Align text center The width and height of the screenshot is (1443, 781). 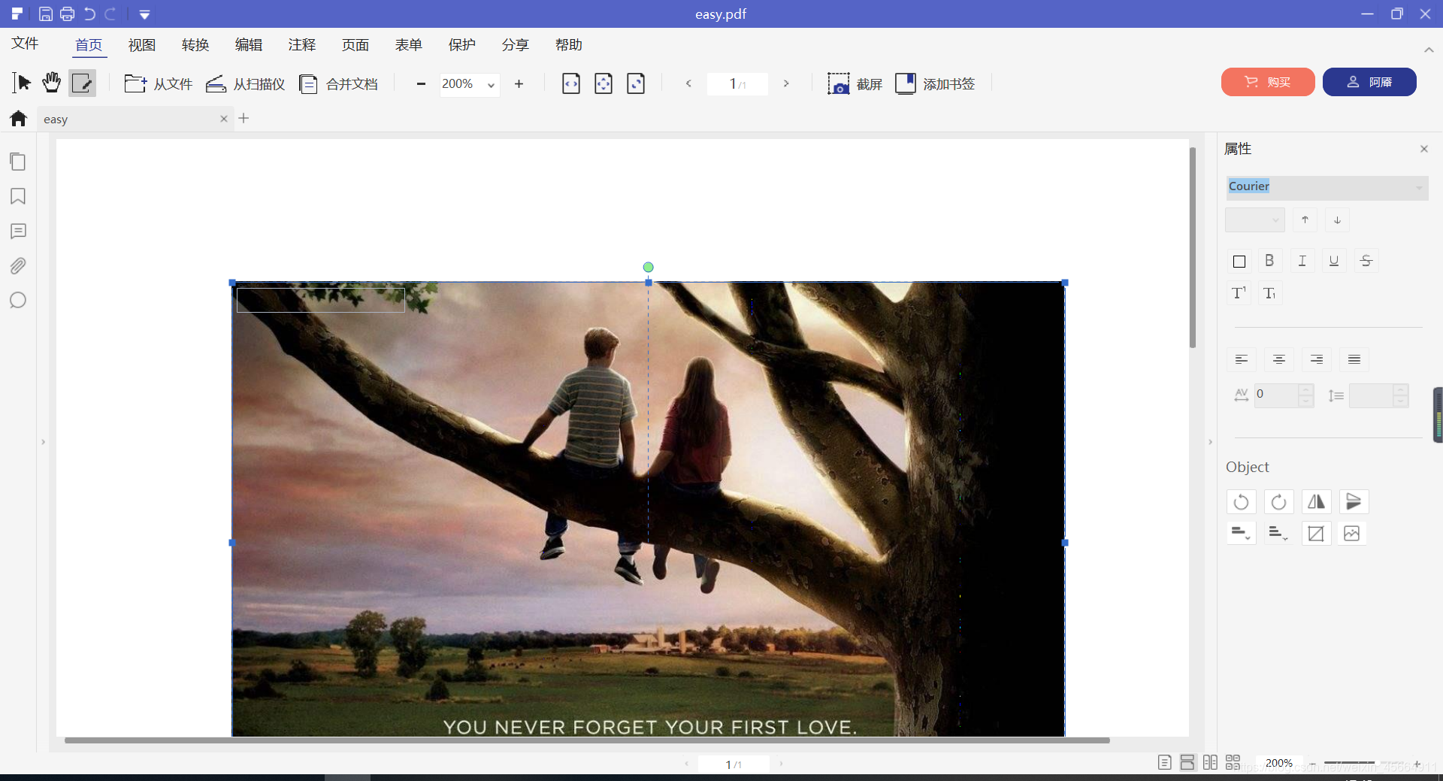1279,359
